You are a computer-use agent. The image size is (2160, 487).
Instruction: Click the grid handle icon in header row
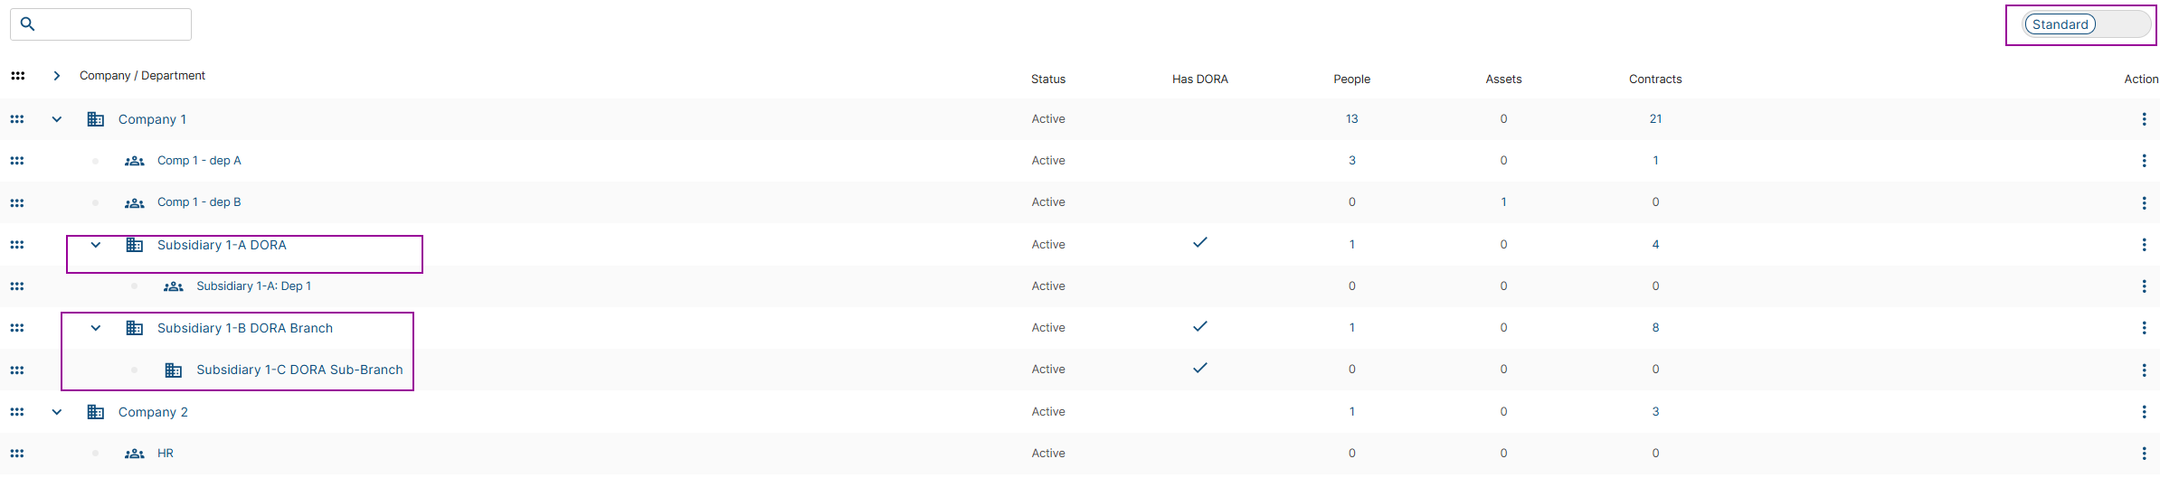click(x=18, y=76)
